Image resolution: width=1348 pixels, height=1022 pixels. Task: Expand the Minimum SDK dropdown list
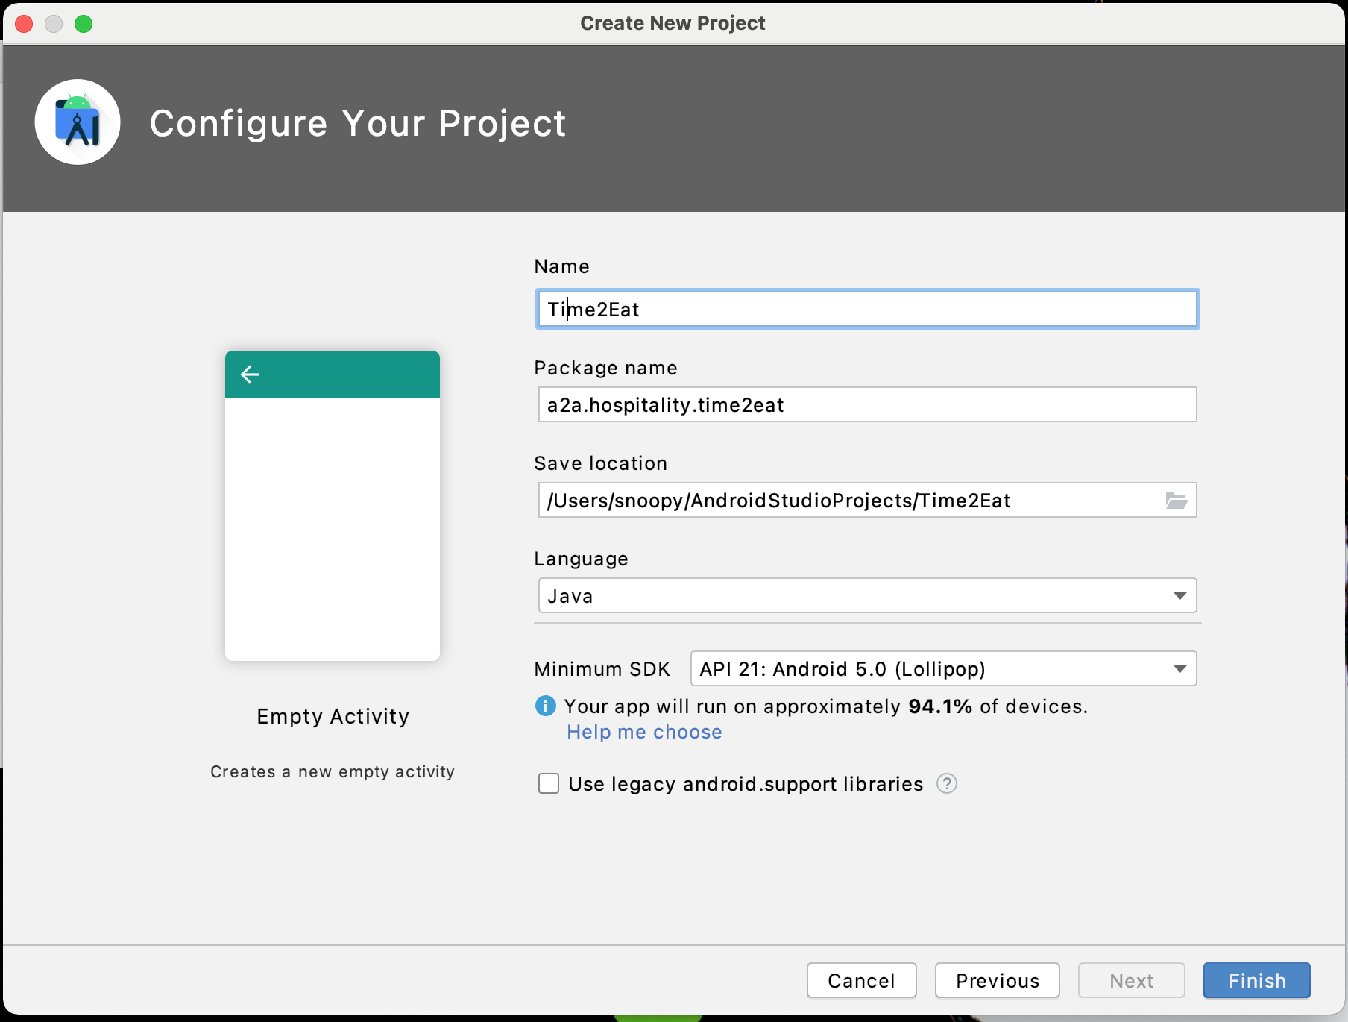click(x=943, y=669)
